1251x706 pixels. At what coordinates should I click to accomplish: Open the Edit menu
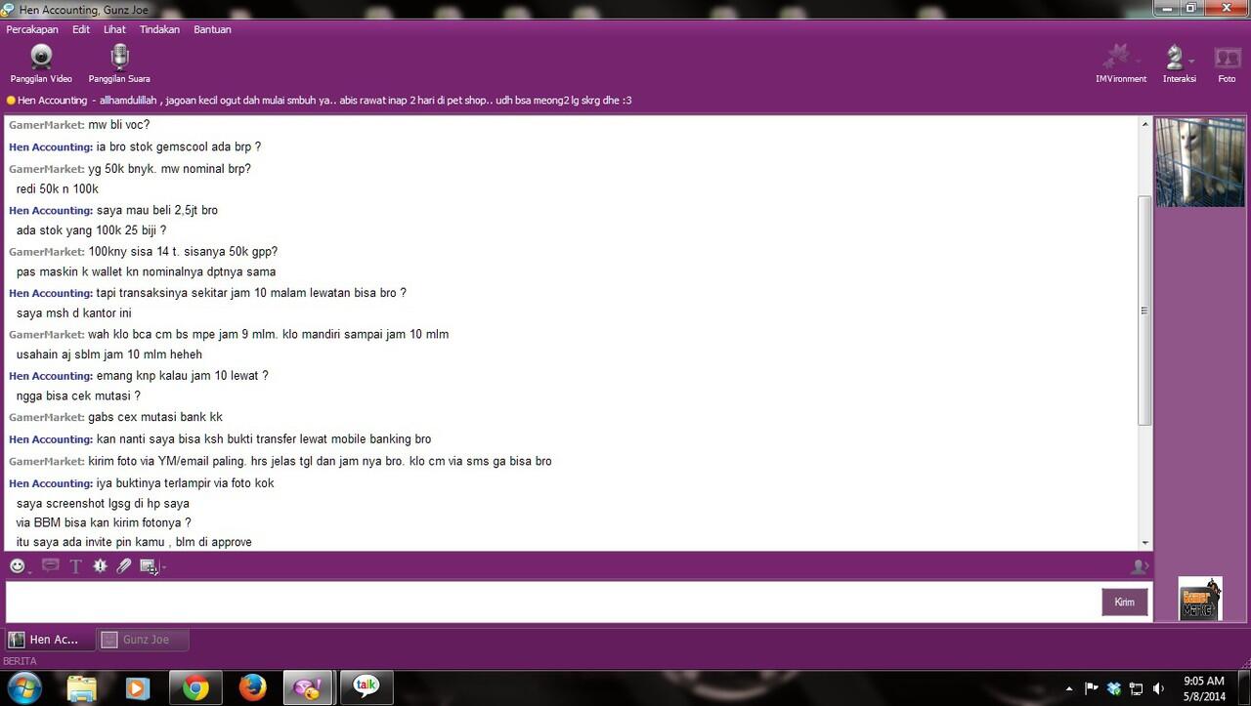pyautogui.click(x=81, y=29)
